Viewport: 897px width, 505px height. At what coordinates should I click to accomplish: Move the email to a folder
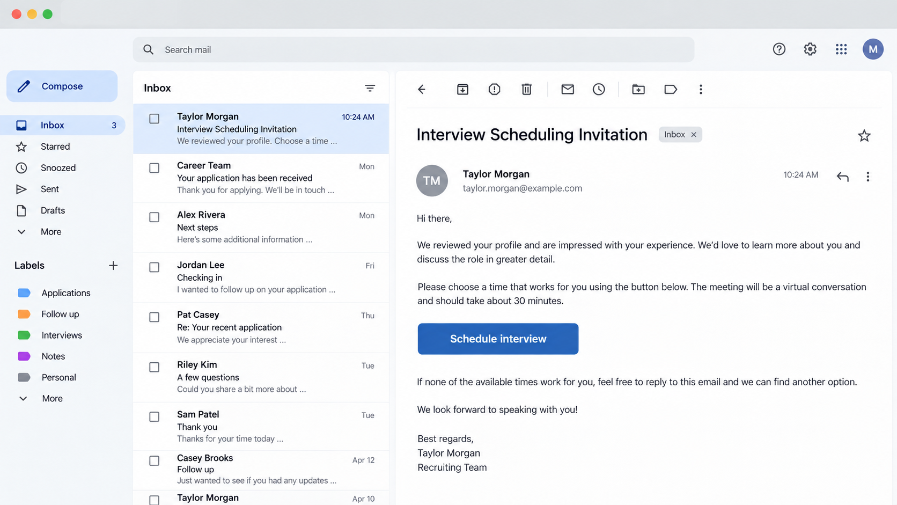638,89
